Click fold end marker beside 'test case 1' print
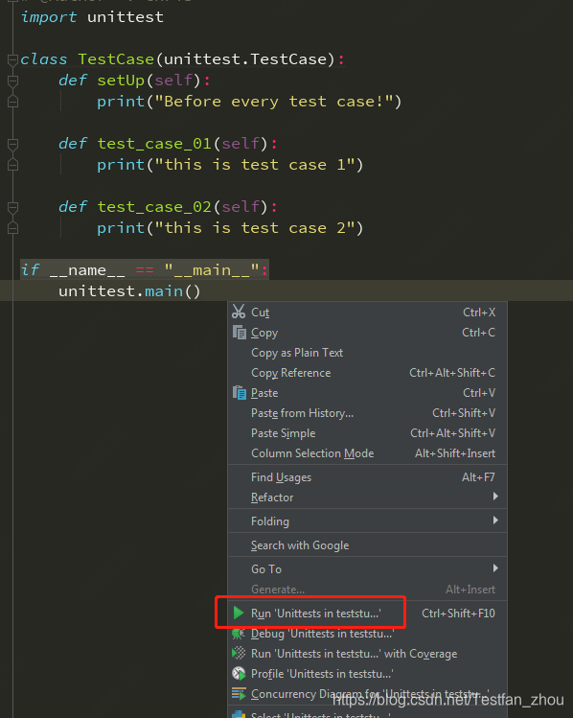Viewport: 573px width, 718px height. point(12,165)
